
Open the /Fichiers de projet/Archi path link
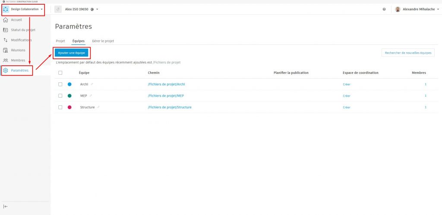point(166,84)
